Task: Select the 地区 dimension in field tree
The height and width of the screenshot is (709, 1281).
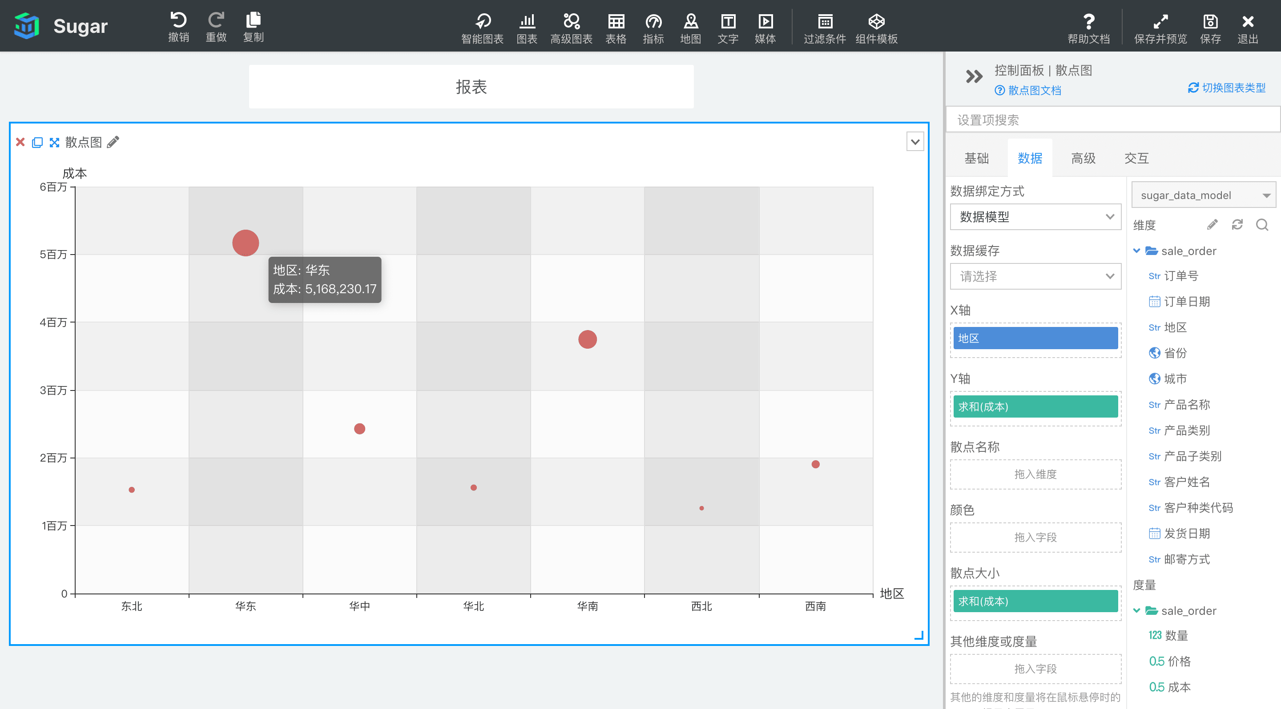Action: coord(1168,327)
